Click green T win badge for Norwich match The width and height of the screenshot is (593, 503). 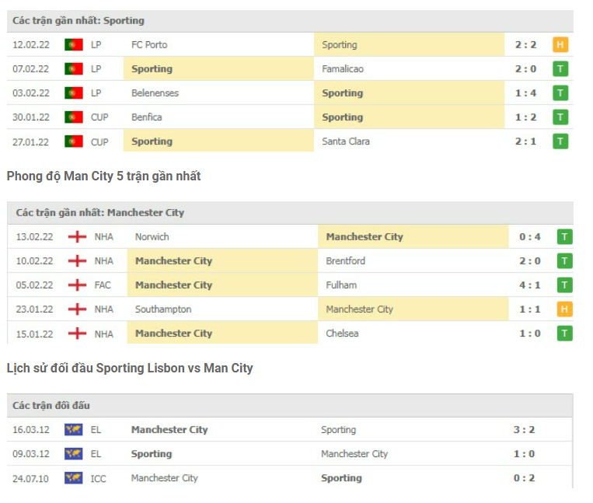(x=564, y=237)
